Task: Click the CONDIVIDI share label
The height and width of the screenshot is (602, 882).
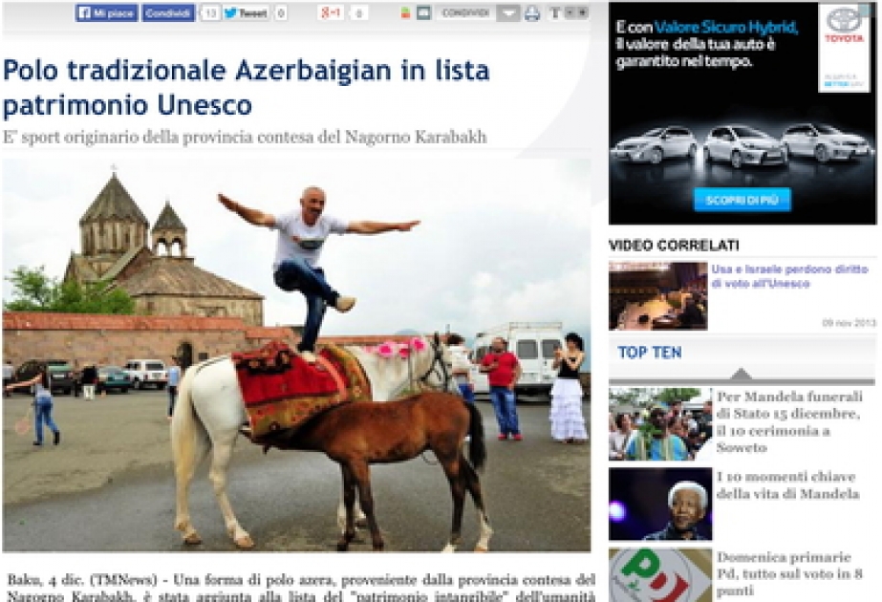Action: pyautogui.click(x=466, y=13)
